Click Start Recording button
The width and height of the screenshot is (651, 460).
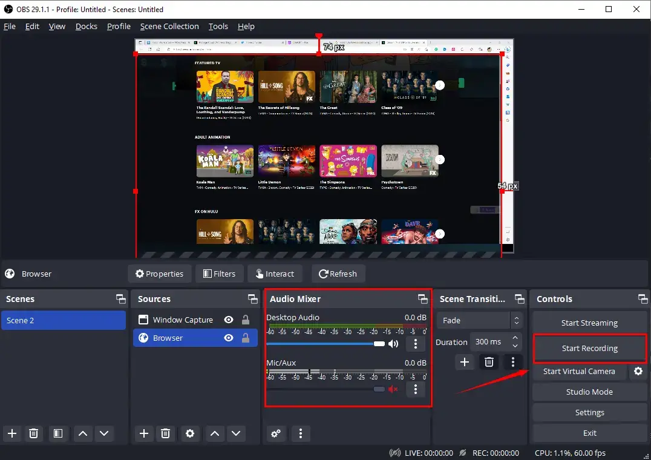point(589,348)
